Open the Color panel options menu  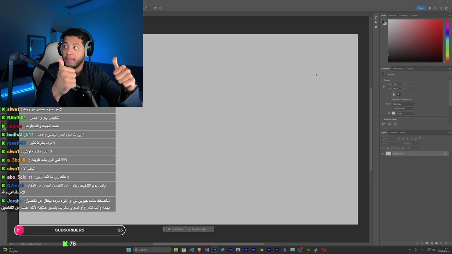click(x=450, y=16)
